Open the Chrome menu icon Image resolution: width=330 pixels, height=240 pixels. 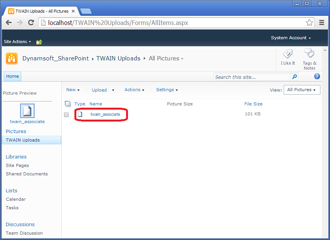(x=322, y=23)
